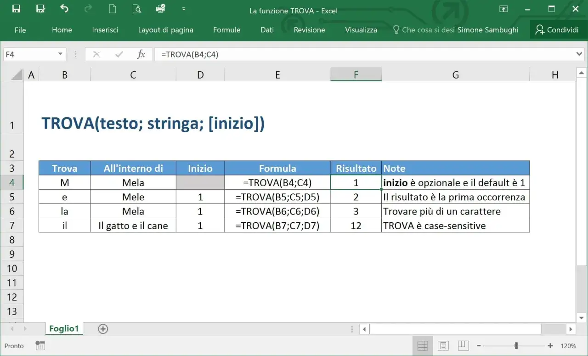This screenshot has width=588, height=356.
Task: Click the Enter checkmark in formula bar
Action: coord(119,54)
